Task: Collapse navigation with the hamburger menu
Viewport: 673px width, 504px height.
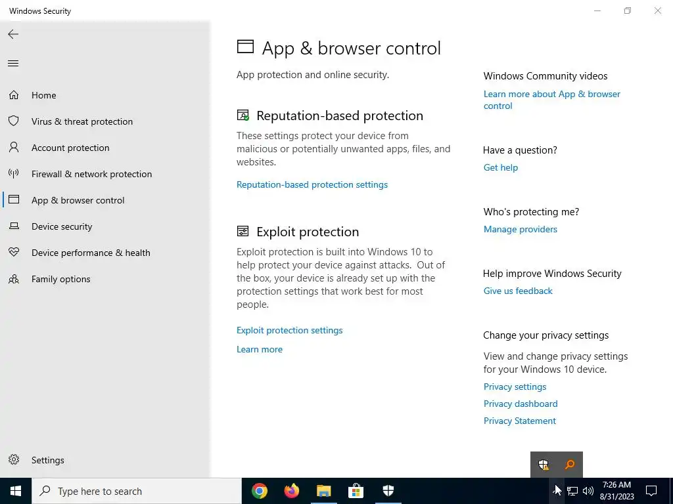Action: tap(13, 64)
